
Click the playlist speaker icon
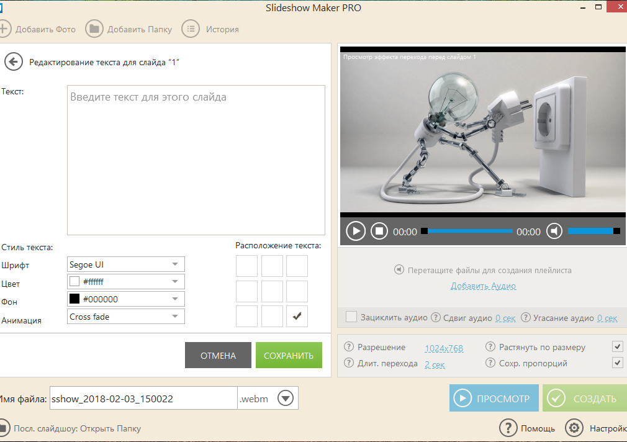(399, 269)
